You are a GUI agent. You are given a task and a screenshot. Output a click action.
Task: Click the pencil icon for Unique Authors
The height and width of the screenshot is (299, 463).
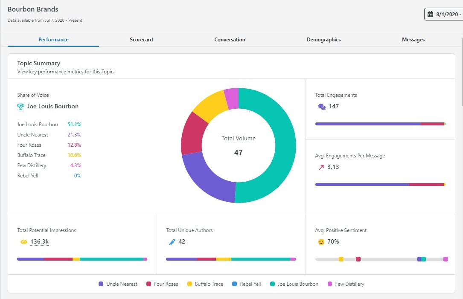[x=172, y=242]
